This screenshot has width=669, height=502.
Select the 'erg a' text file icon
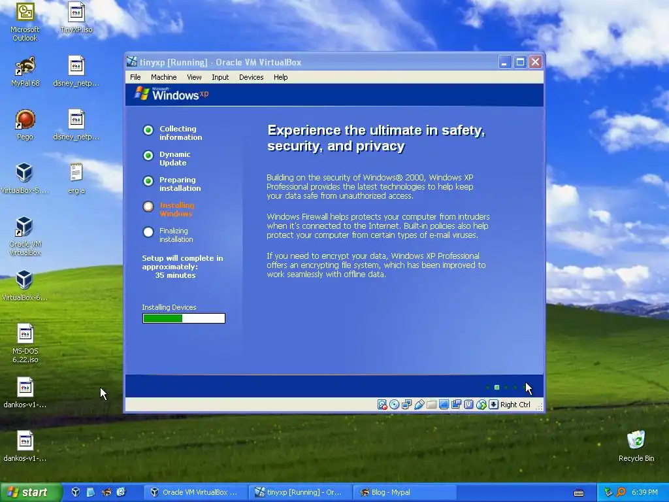(76, 178)
